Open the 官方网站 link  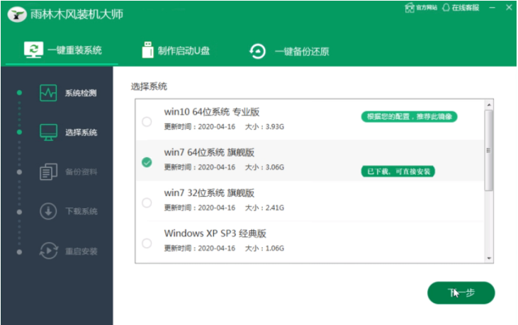click(x=421, y=8)
